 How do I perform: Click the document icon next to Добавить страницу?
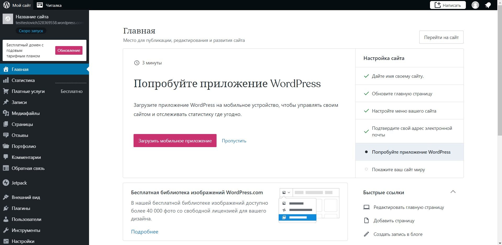(x=366, y=221)
